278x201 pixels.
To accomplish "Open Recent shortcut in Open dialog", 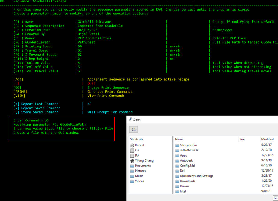I will tap(139, 145).
